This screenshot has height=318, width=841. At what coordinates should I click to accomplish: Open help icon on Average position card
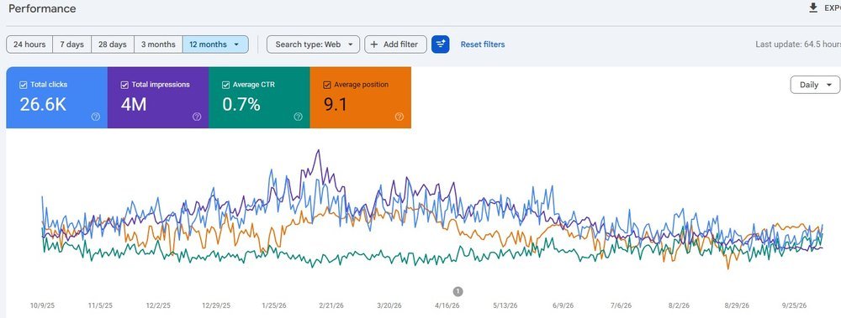click(x=399, y=117)
